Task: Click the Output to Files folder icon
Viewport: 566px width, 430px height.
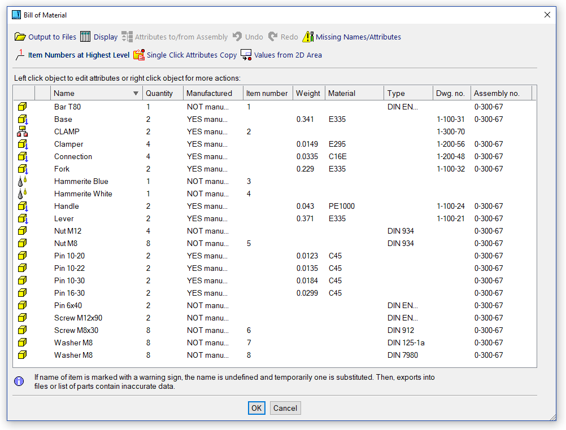Action: pos(20,37)
